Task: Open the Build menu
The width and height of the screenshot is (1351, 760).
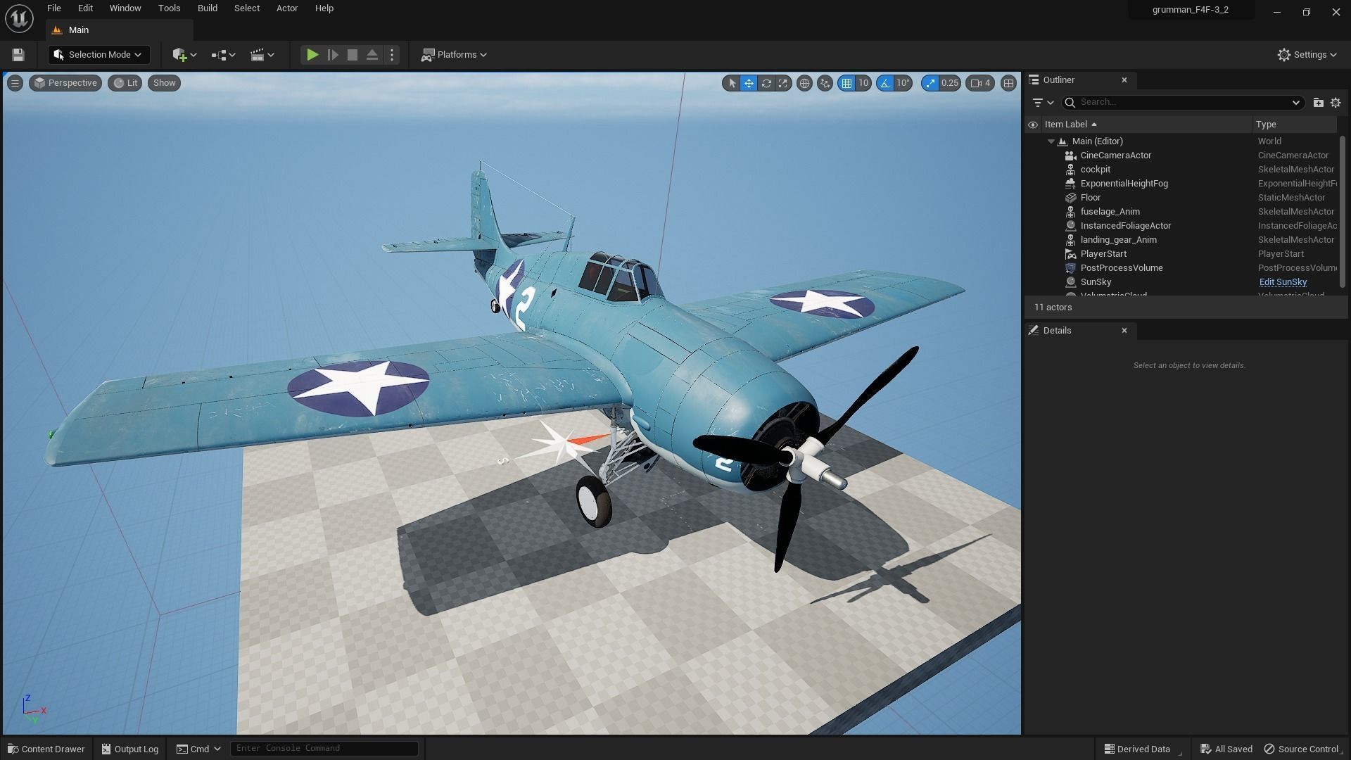Action: [x=208, y=8]
